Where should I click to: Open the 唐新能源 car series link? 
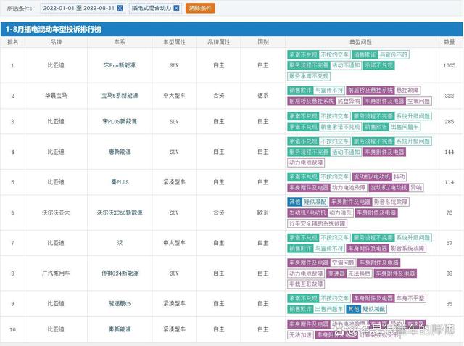pyautogui.click(x=120, y=152)
